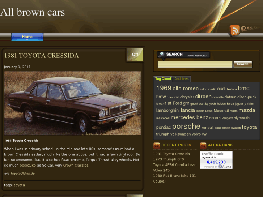Select the gm tag
Screen dimensions: 263x197
(x=186, y=103)
